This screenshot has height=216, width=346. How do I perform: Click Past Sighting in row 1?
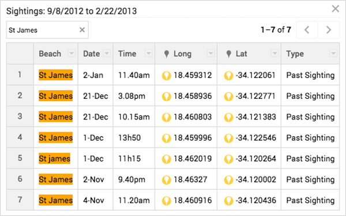click(x=310, y=75)
